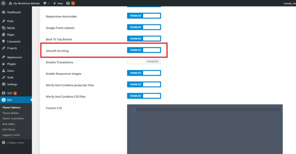Open Divi Library submenu
296x154 pixels.
(x=9, y=129)
